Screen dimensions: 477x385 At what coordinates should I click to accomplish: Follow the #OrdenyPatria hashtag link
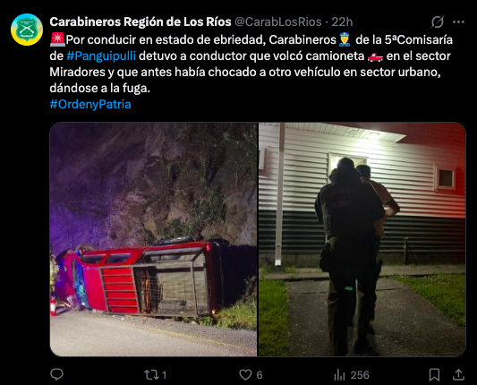[90, 104]
